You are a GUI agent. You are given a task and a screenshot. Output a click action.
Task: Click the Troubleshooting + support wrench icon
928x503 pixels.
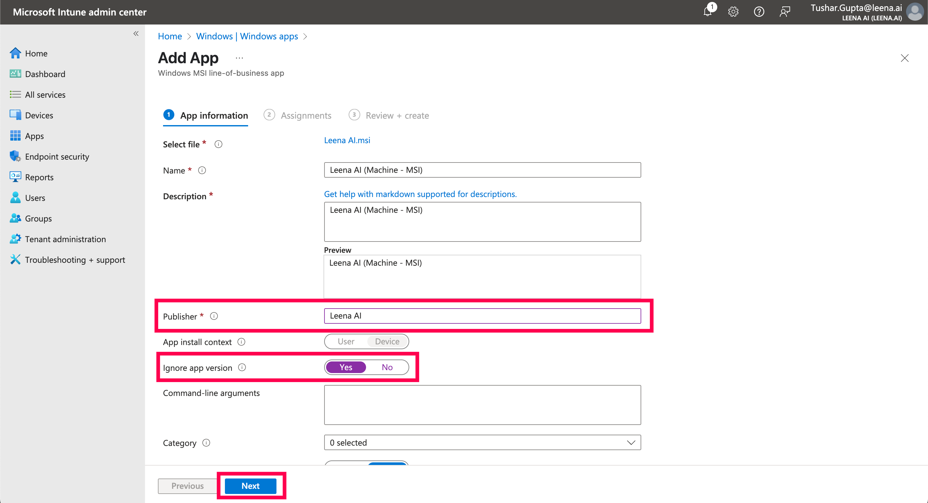pyautogui.click(x=15, y=259)
